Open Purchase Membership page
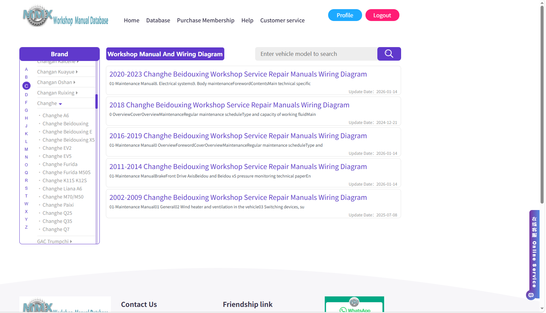Viewport: 546px width, 313px height. tap(206, 20)
